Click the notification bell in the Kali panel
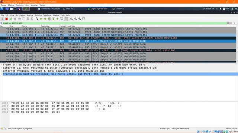The height and width of the screenshot is (133, 238). (x=221, y=8)
